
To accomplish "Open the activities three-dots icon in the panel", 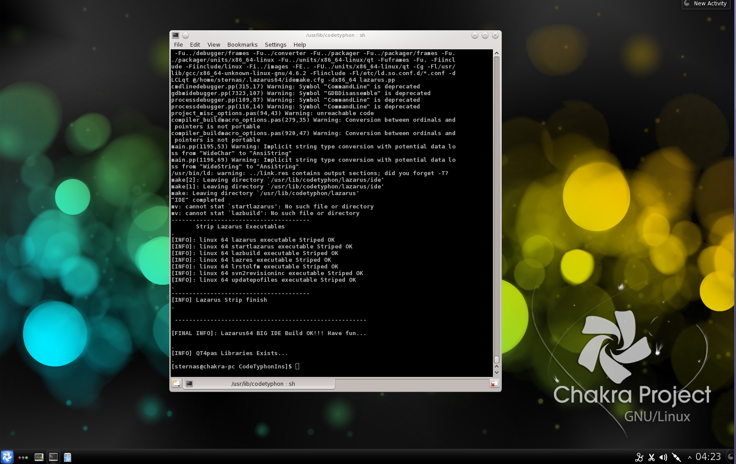I will [x=23, y=457].
